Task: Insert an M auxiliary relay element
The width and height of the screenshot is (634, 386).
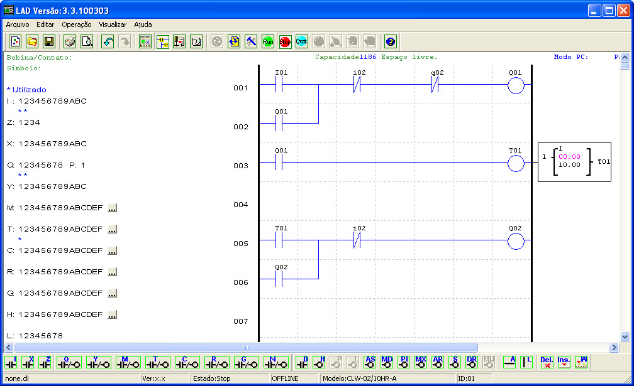Action: (x=128, y=362)
